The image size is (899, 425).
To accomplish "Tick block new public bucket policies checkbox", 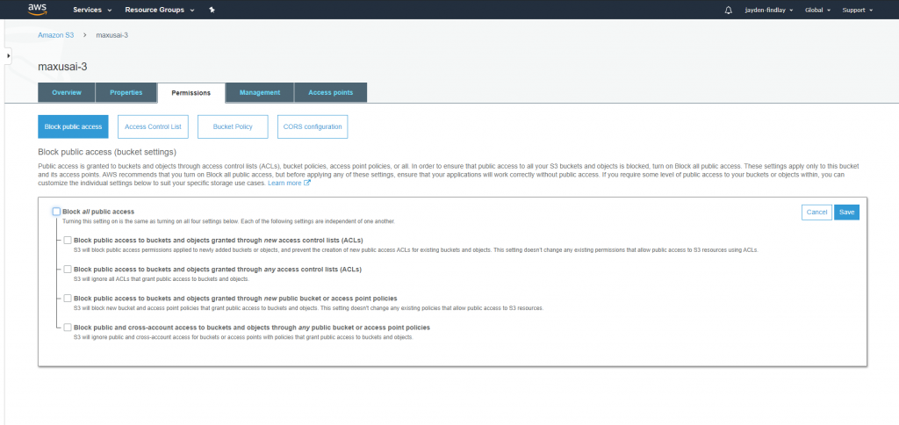I will [68, 299].
